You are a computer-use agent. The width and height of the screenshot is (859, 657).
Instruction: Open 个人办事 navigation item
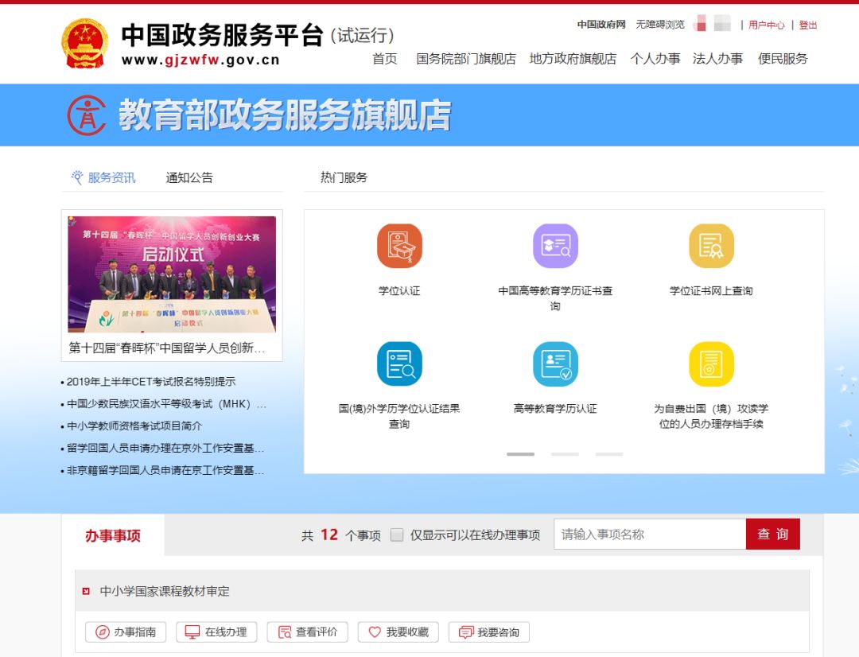pos(655,59)
